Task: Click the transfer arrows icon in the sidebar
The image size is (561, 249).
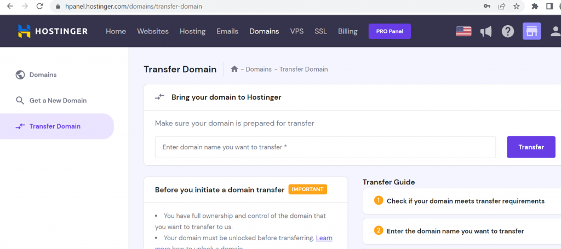Action: point(20,126)
